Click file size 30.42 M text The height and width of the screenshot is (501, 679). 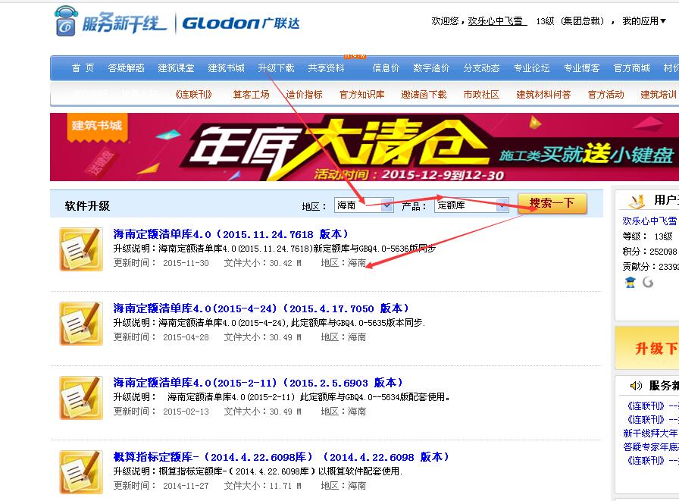click(285, 263)
